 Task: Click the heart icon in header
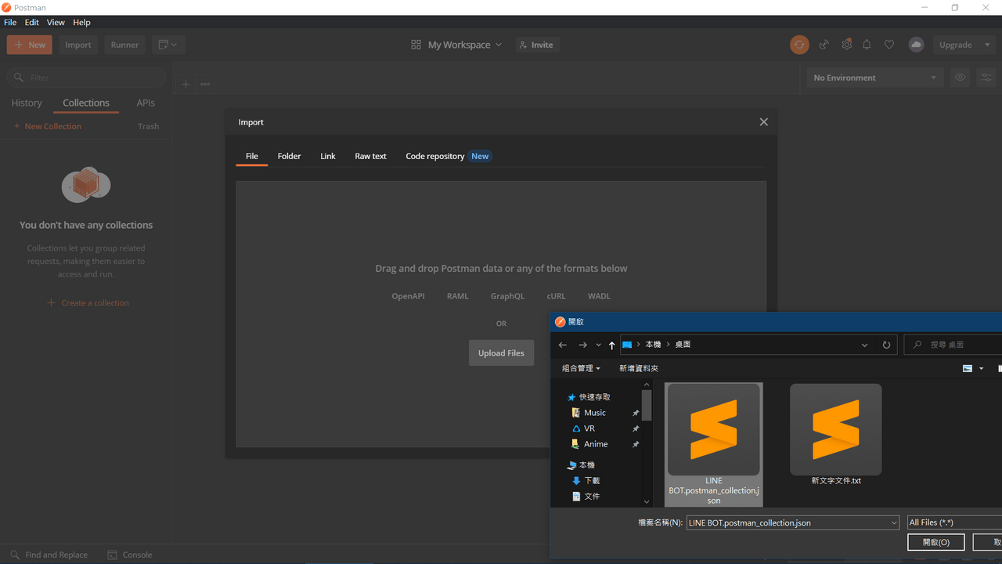[x=888, y=45]
